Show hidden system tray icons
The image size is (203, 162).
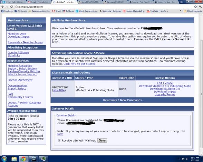pyautogui.click(x=179, y=159)
